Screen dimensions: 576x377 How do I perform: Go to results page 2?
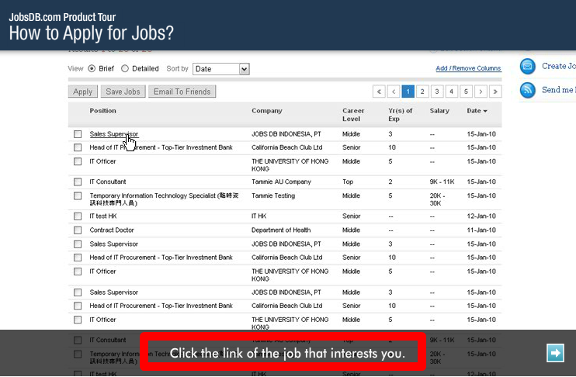pos(422,92)
